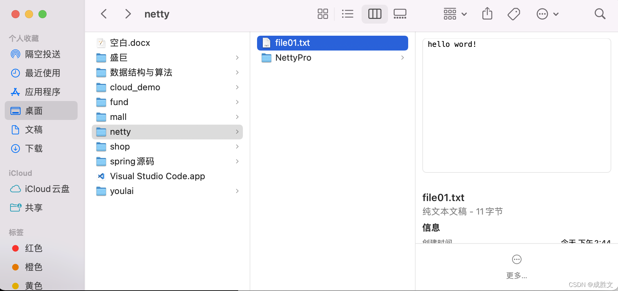
Task: Select the fund folder
Action: [167, 102]
